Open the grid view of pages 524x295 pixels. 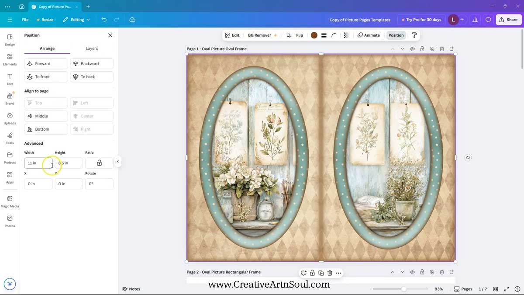tap(496, 289)
